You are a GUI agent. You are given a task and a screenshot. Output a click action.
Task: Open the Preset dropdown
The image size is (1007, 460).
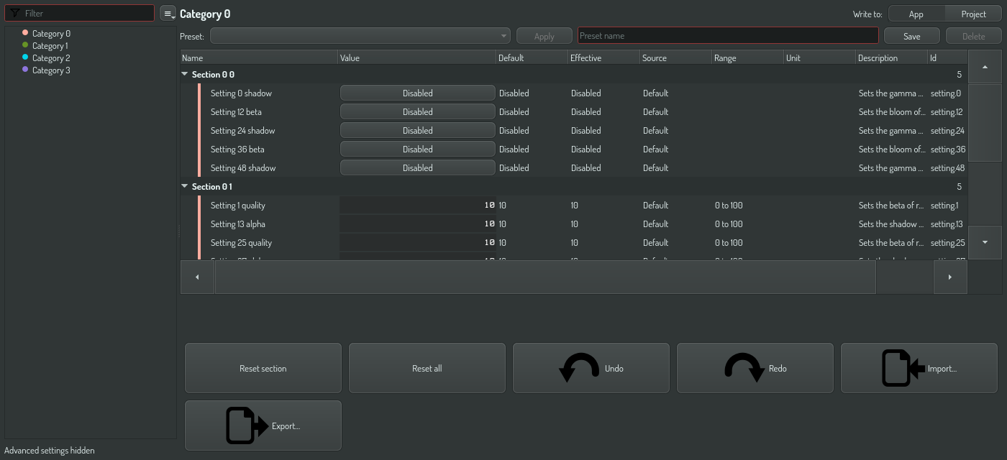click(x=360, y=36)
